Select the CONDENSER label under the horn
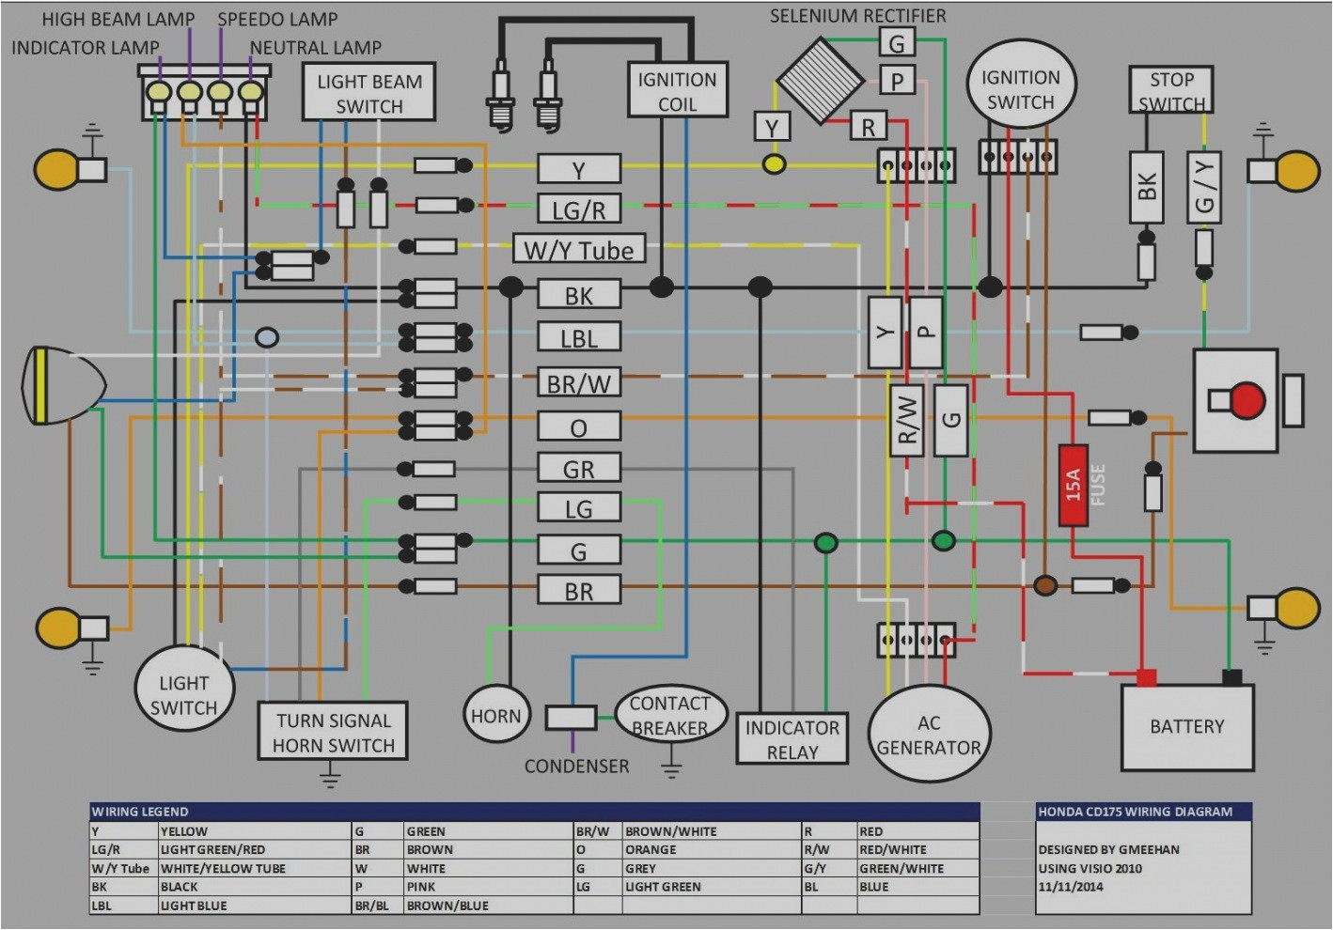 [576, 767]
